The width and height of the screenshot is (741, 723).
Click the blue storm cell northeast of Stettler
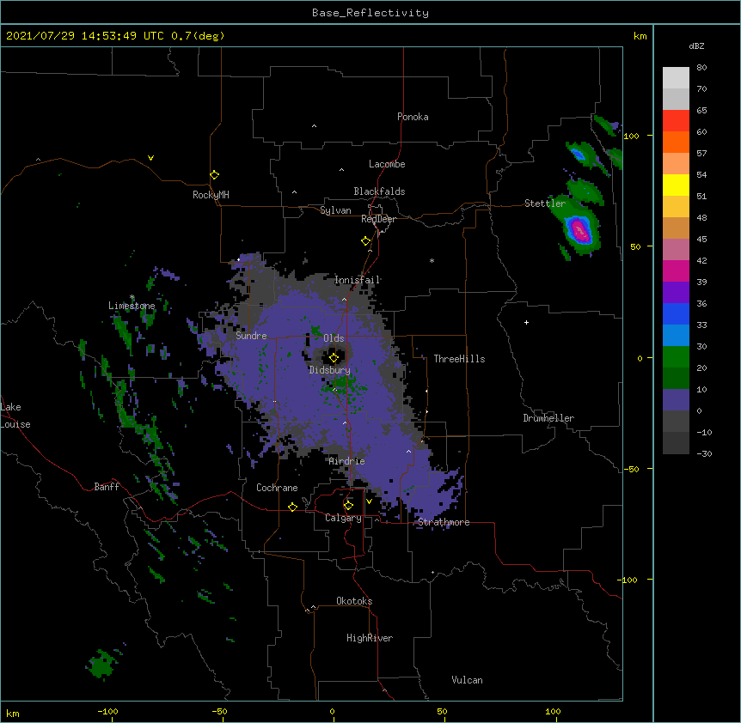[x=578, y=154]
